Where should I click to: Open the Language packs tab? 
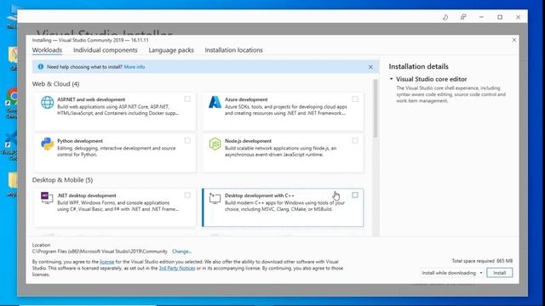click(x=171, y=50)
